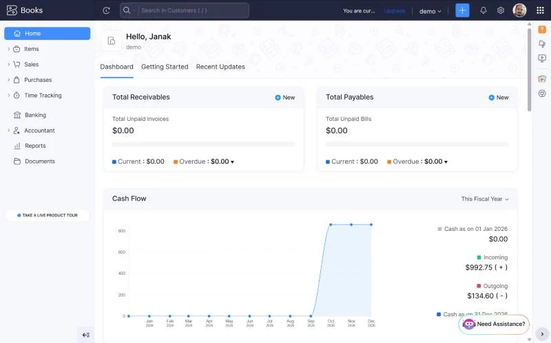Click the Outgoing red legend swatch
The height and width of the screenshot is (343, 551).
coord(479,286)
